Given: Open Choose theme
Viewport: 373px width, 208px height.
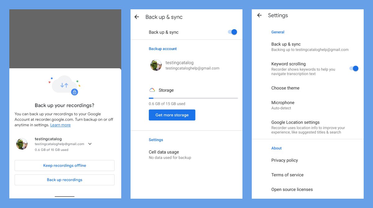Looking at the screenshot, I should (x=285, y=88).
